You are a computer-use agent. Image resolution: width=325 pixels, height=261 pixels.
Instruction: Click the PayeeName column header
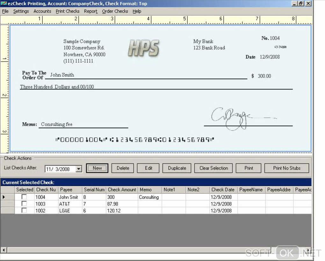[251, 190]
